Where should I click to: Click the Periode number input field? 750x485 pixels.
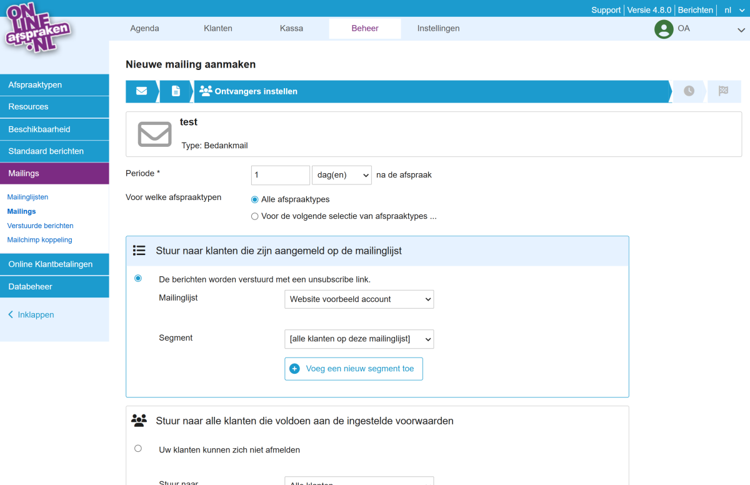tap(281, 175)
